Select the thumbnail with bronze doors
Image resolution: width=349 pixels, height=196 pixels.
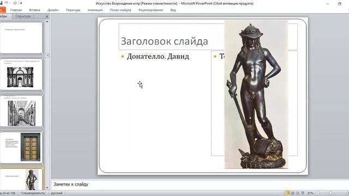pyautogui.click(x=21, y=148)
